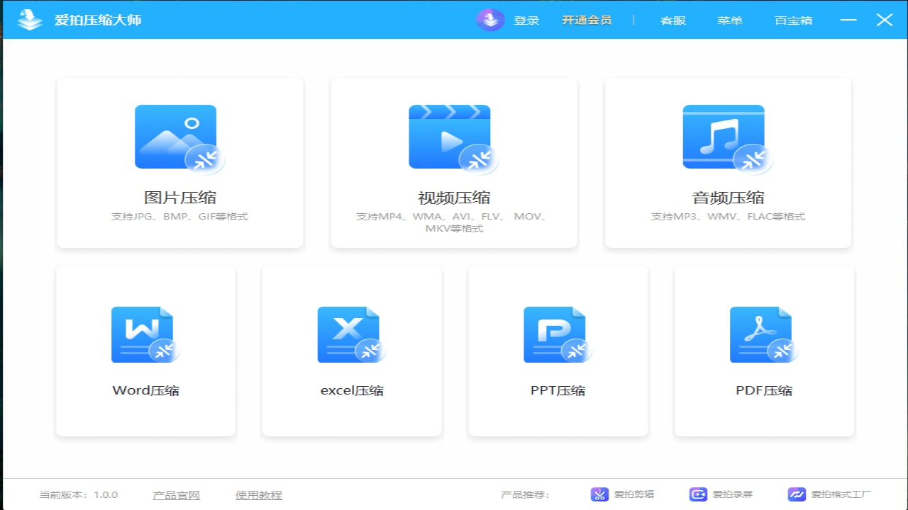Click the purple user avatar icon
This screenshot has width=908, height=510.
[x=490, y=20]
